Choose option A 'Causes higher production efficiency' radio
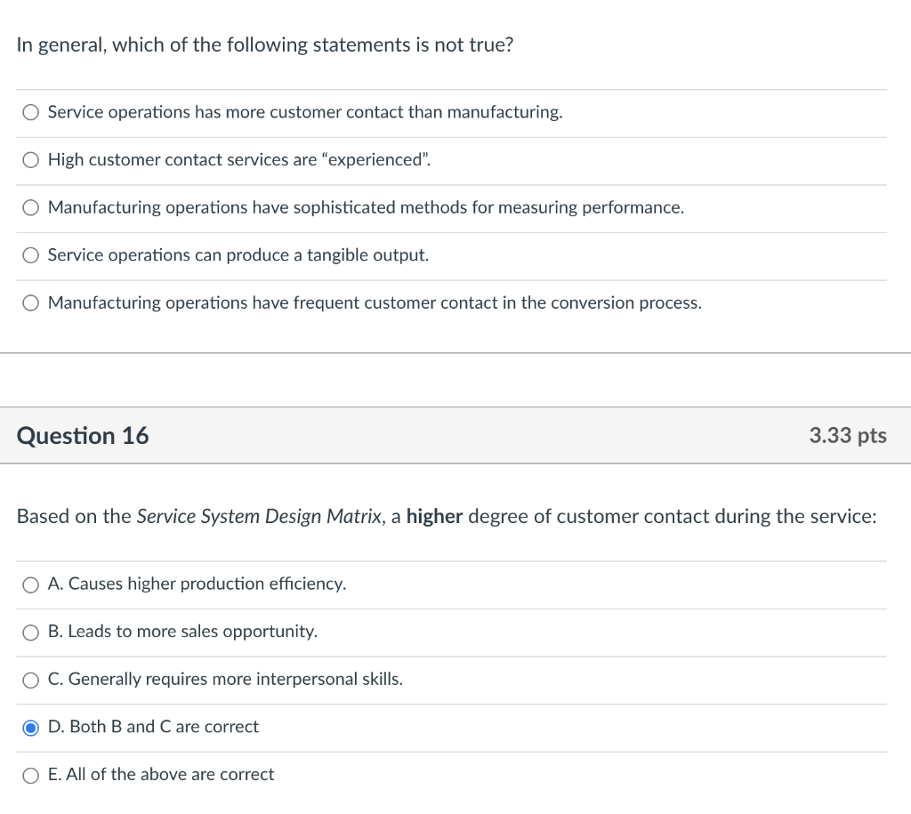This screenshot has width=911, height=814. click(31, 584)
